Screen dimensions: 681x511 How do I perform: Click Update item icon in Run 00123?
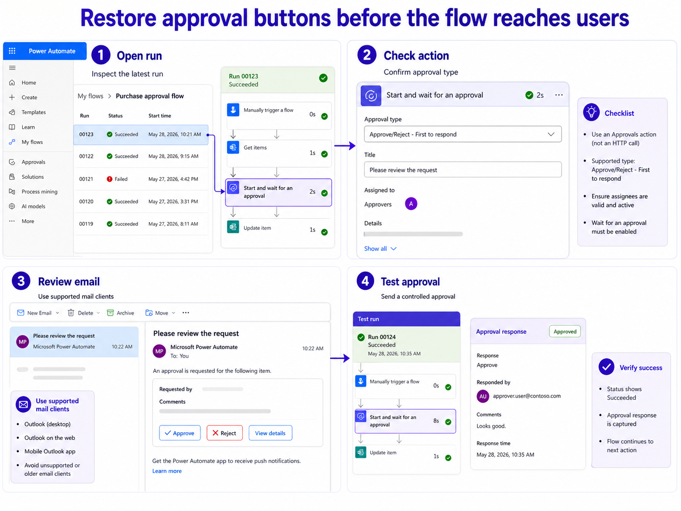pos(233,227)
